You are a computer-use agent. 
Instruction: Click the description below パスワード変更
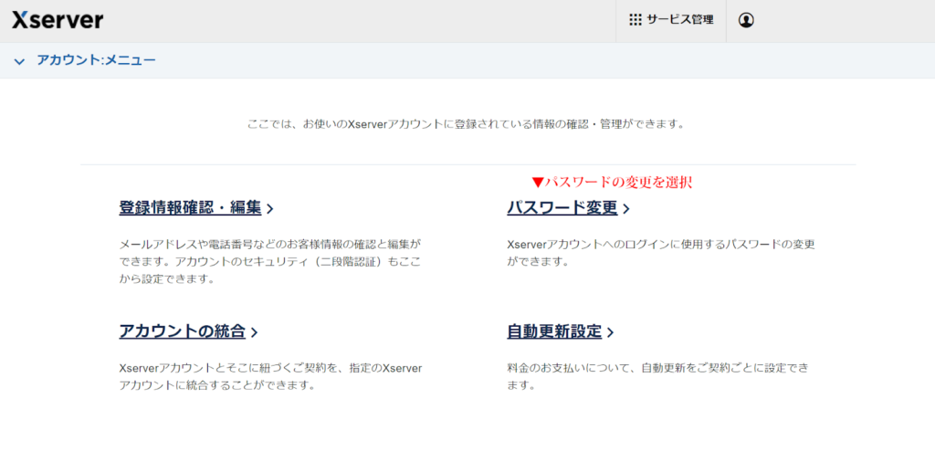pos(660,253)
